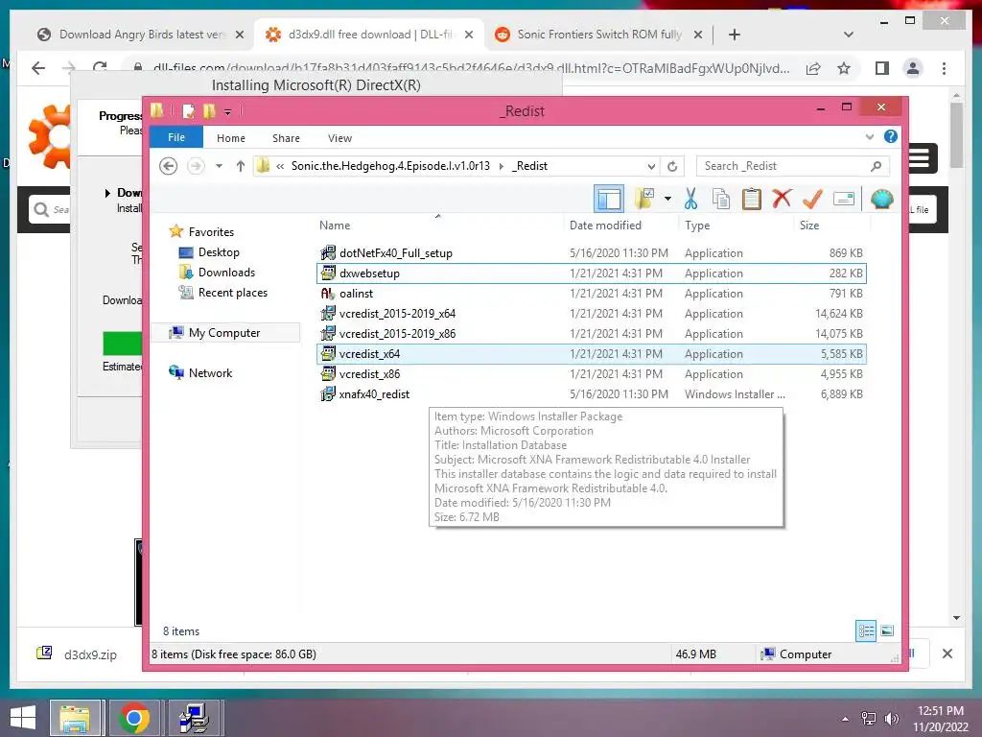Click the orange checkmark Properties icon

(812, 200)
